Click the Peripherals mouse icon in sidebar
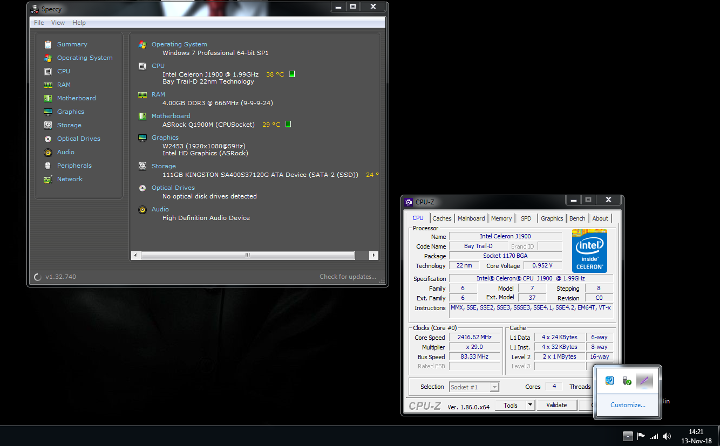Image resolution: width=720 pixels, height=446 pixels. [48, 166]
